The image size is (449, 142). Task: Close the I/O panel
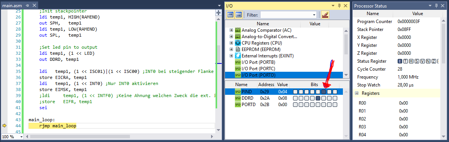pos(346,5)
